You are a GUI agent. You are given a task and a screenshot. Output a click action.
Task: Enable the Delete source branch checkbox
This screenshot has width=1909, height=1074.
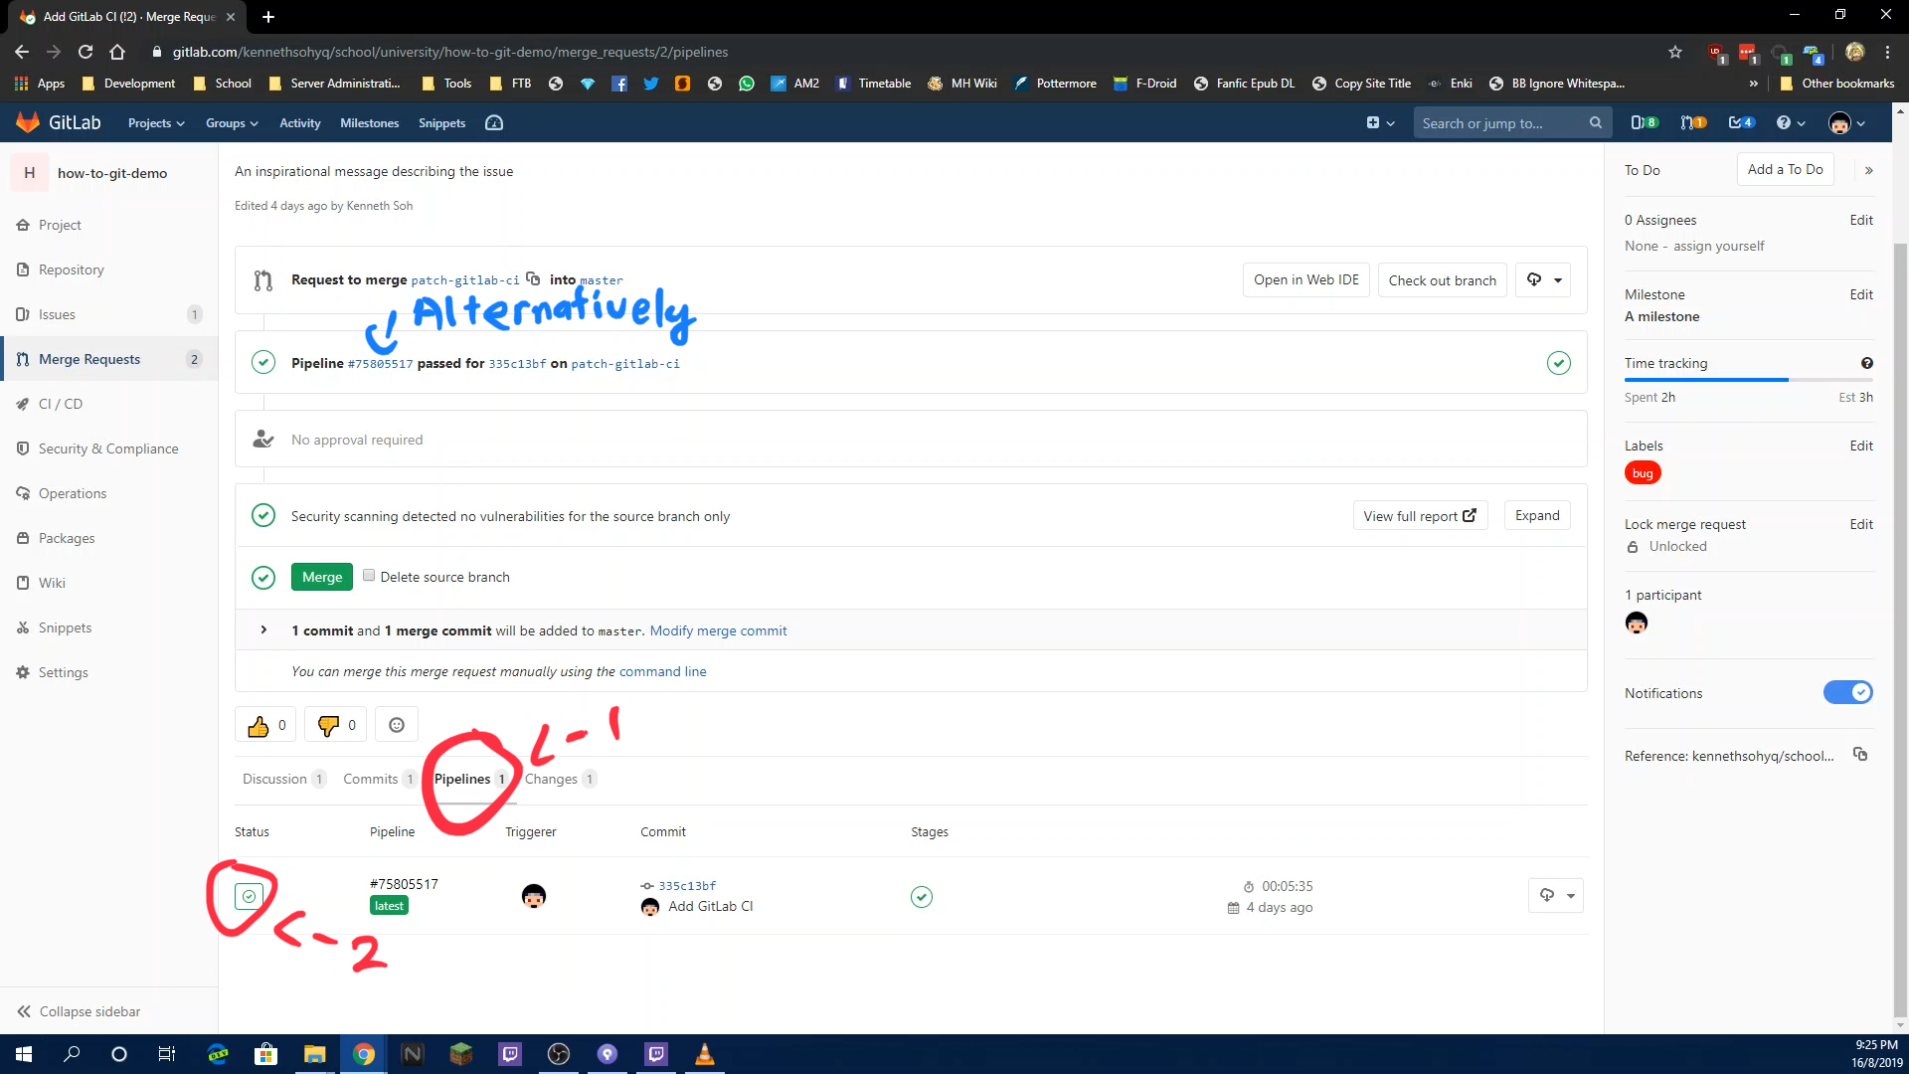tap(369, 575)
